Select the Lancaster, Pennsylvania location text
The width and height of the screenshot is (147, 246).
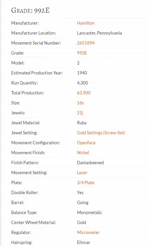pos(99,33)
